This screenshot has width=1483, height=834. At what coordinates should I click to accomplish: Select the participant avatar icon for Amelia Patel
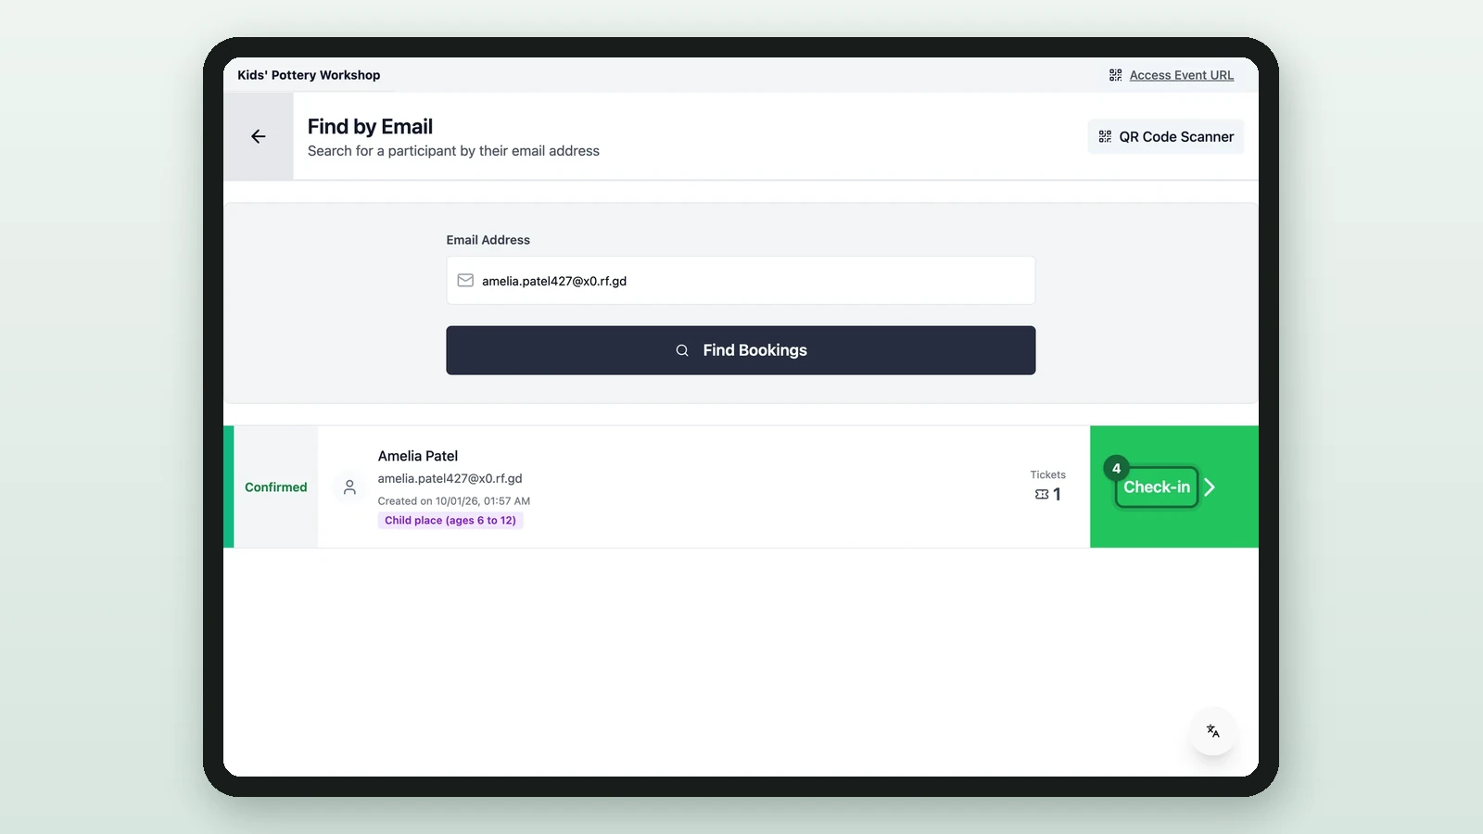point(349,486)
